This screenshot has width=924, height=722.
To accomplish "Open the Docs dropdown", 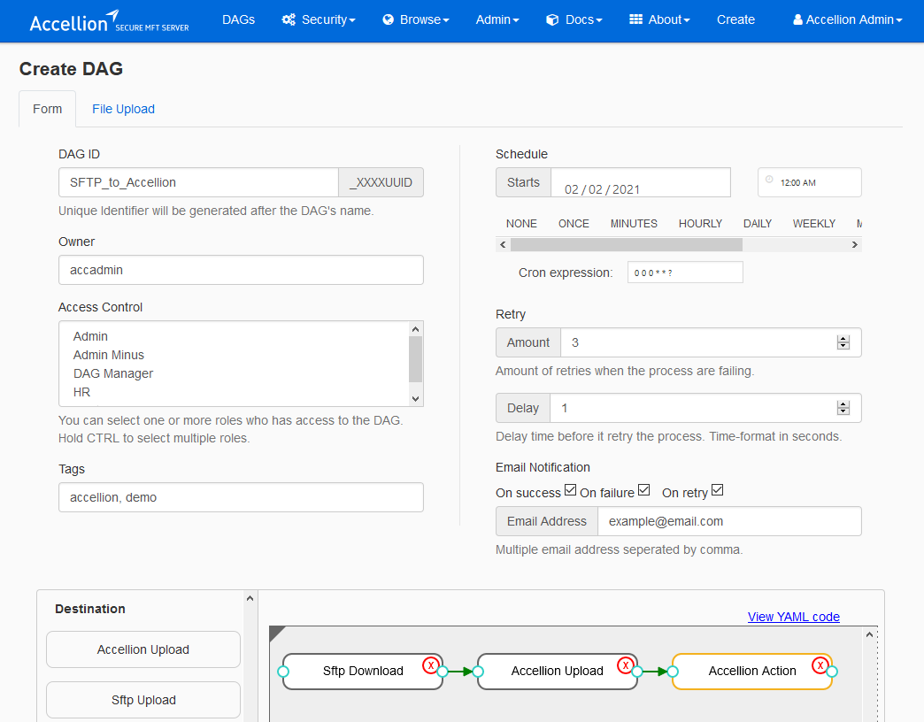I will (574, 19).
